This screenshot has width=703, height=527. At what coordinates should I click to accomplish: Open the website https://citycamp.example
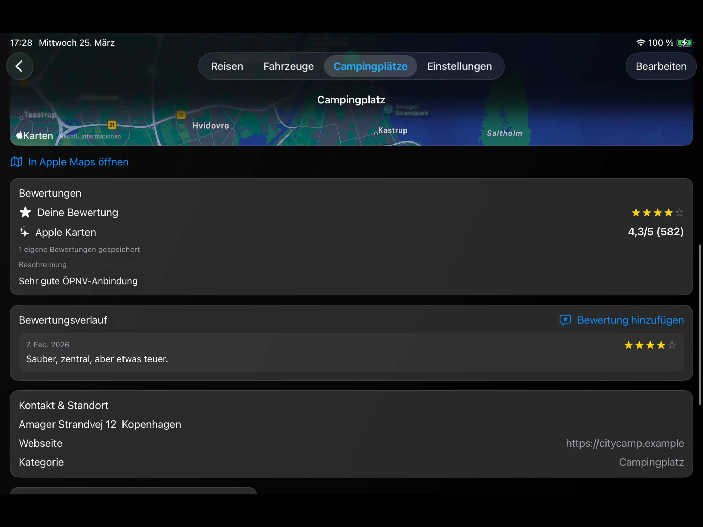click(625, 443)
